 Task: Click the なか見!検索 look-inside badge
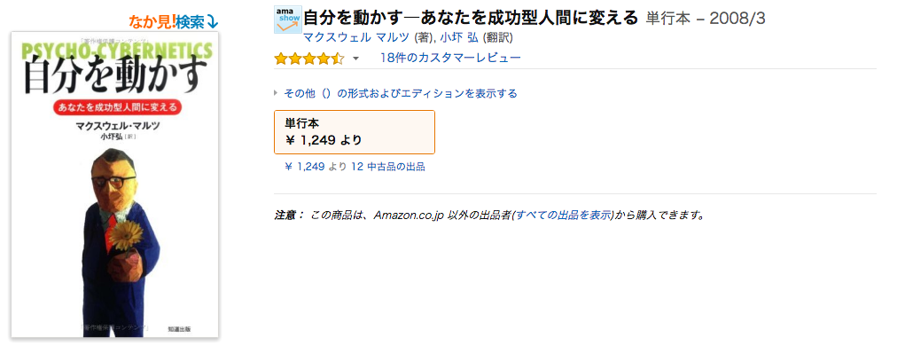pyautogui.click(x=174, y=22)
